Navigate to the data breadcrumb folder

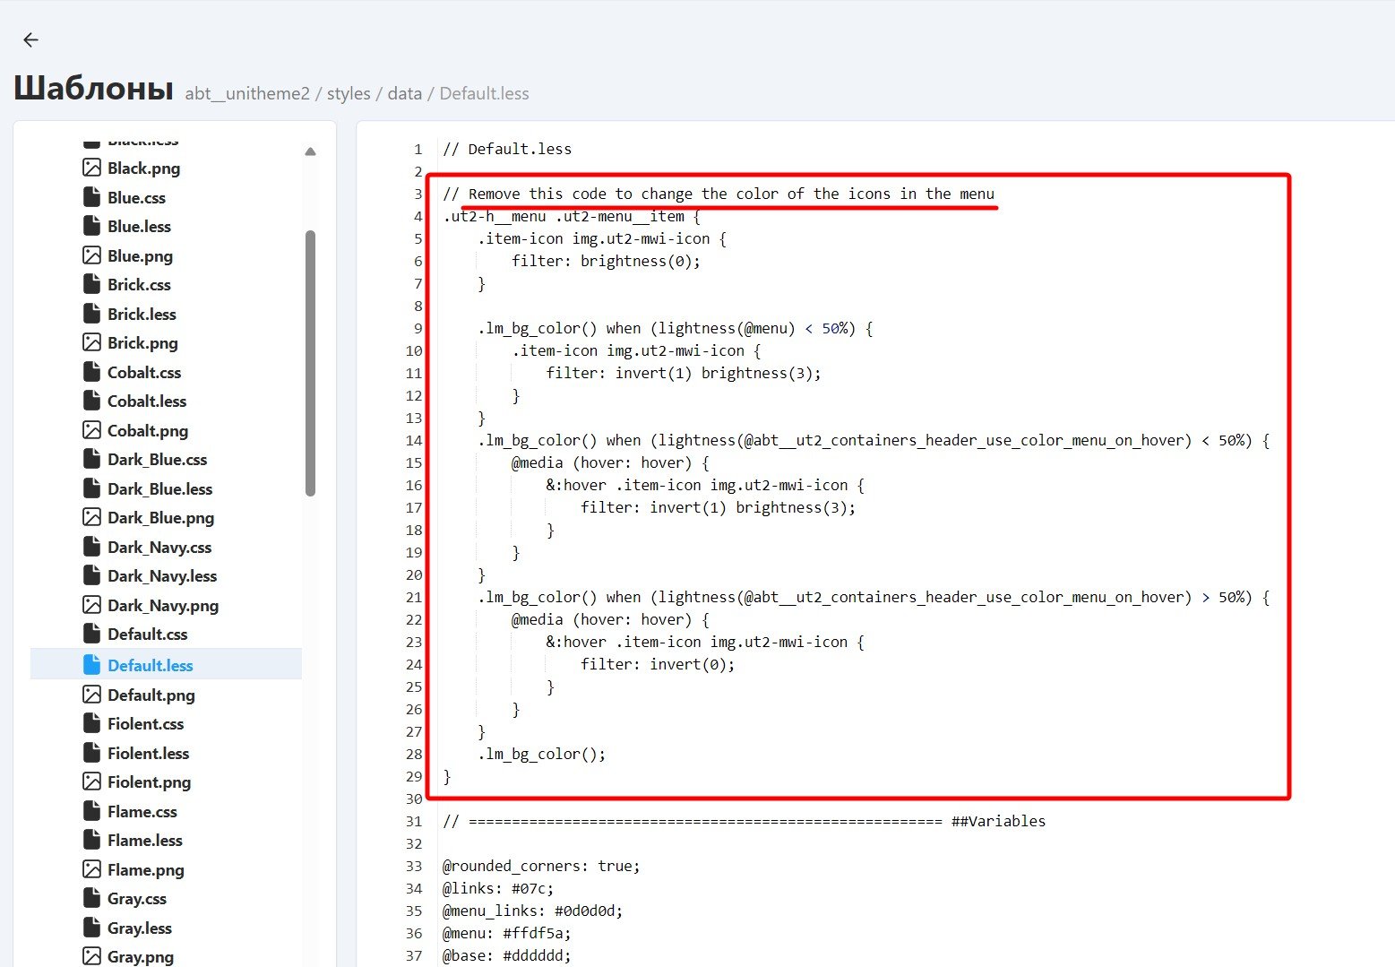404,94
